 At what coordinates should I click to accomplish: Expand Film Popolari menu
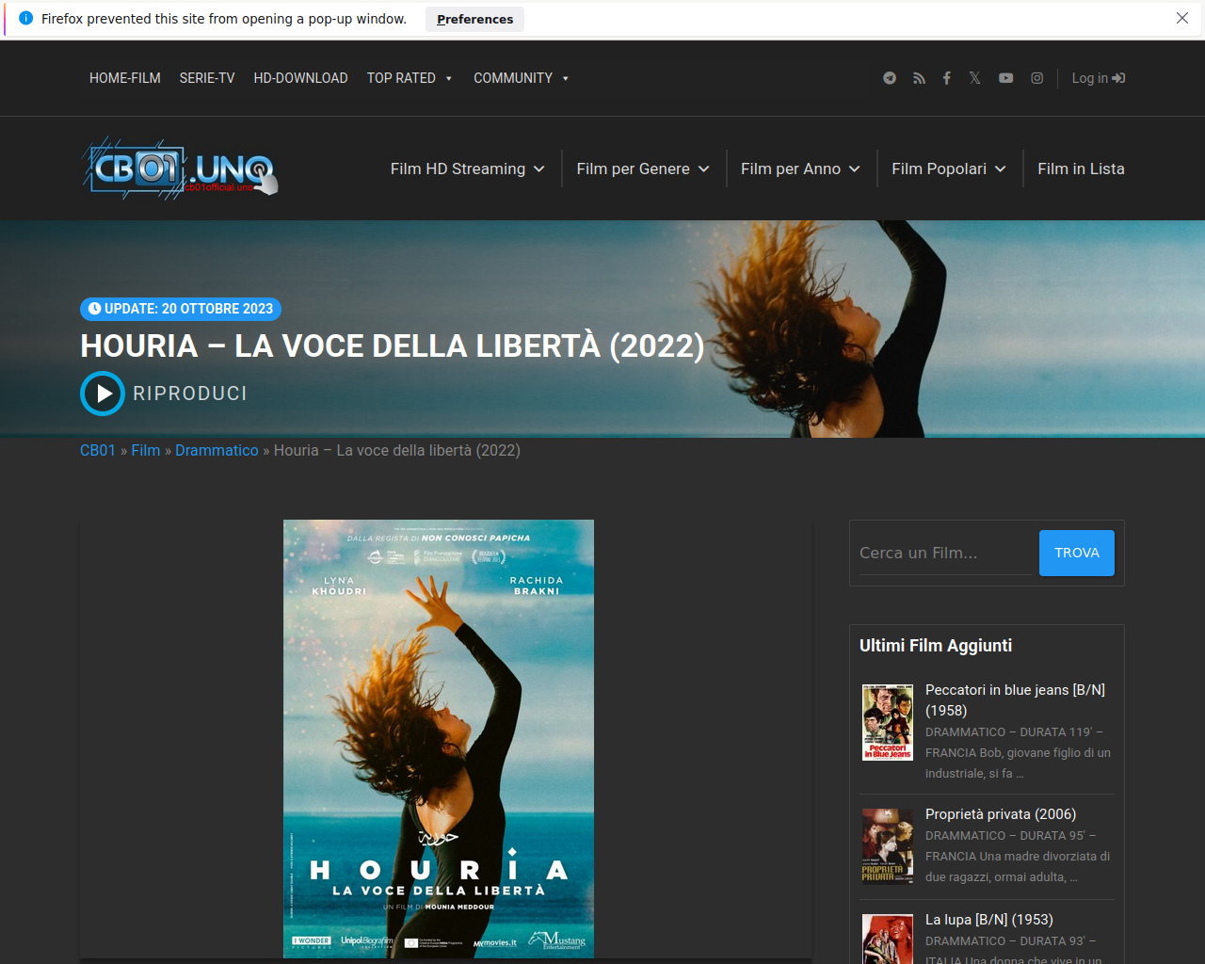(x=949, y=169)
